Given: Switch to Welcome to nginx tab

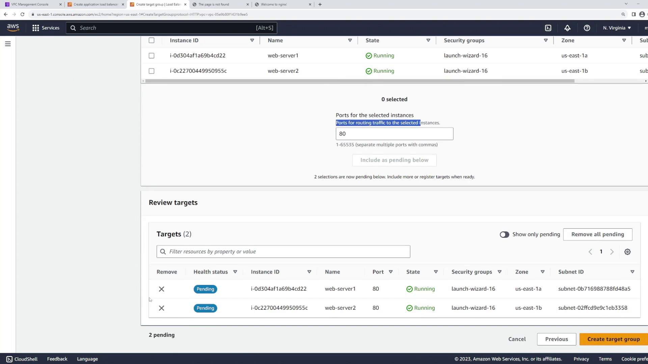Looking at the screenshot, I should 273,4.
